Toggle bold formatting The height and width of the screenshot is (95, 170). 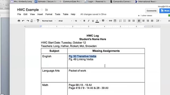[84, 21]
